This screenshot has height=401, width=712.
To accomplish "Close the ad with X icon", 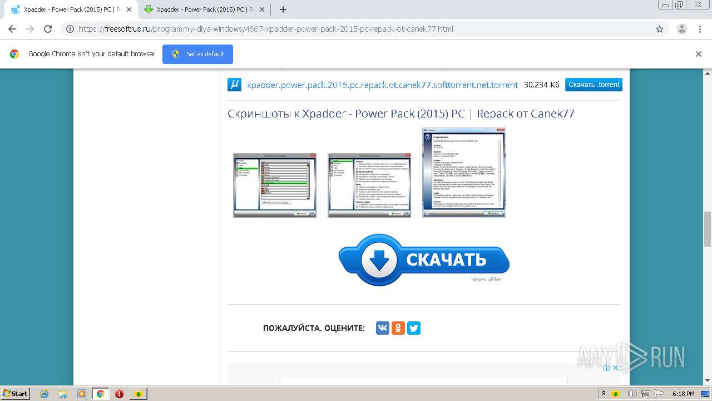I will point(615,368).
